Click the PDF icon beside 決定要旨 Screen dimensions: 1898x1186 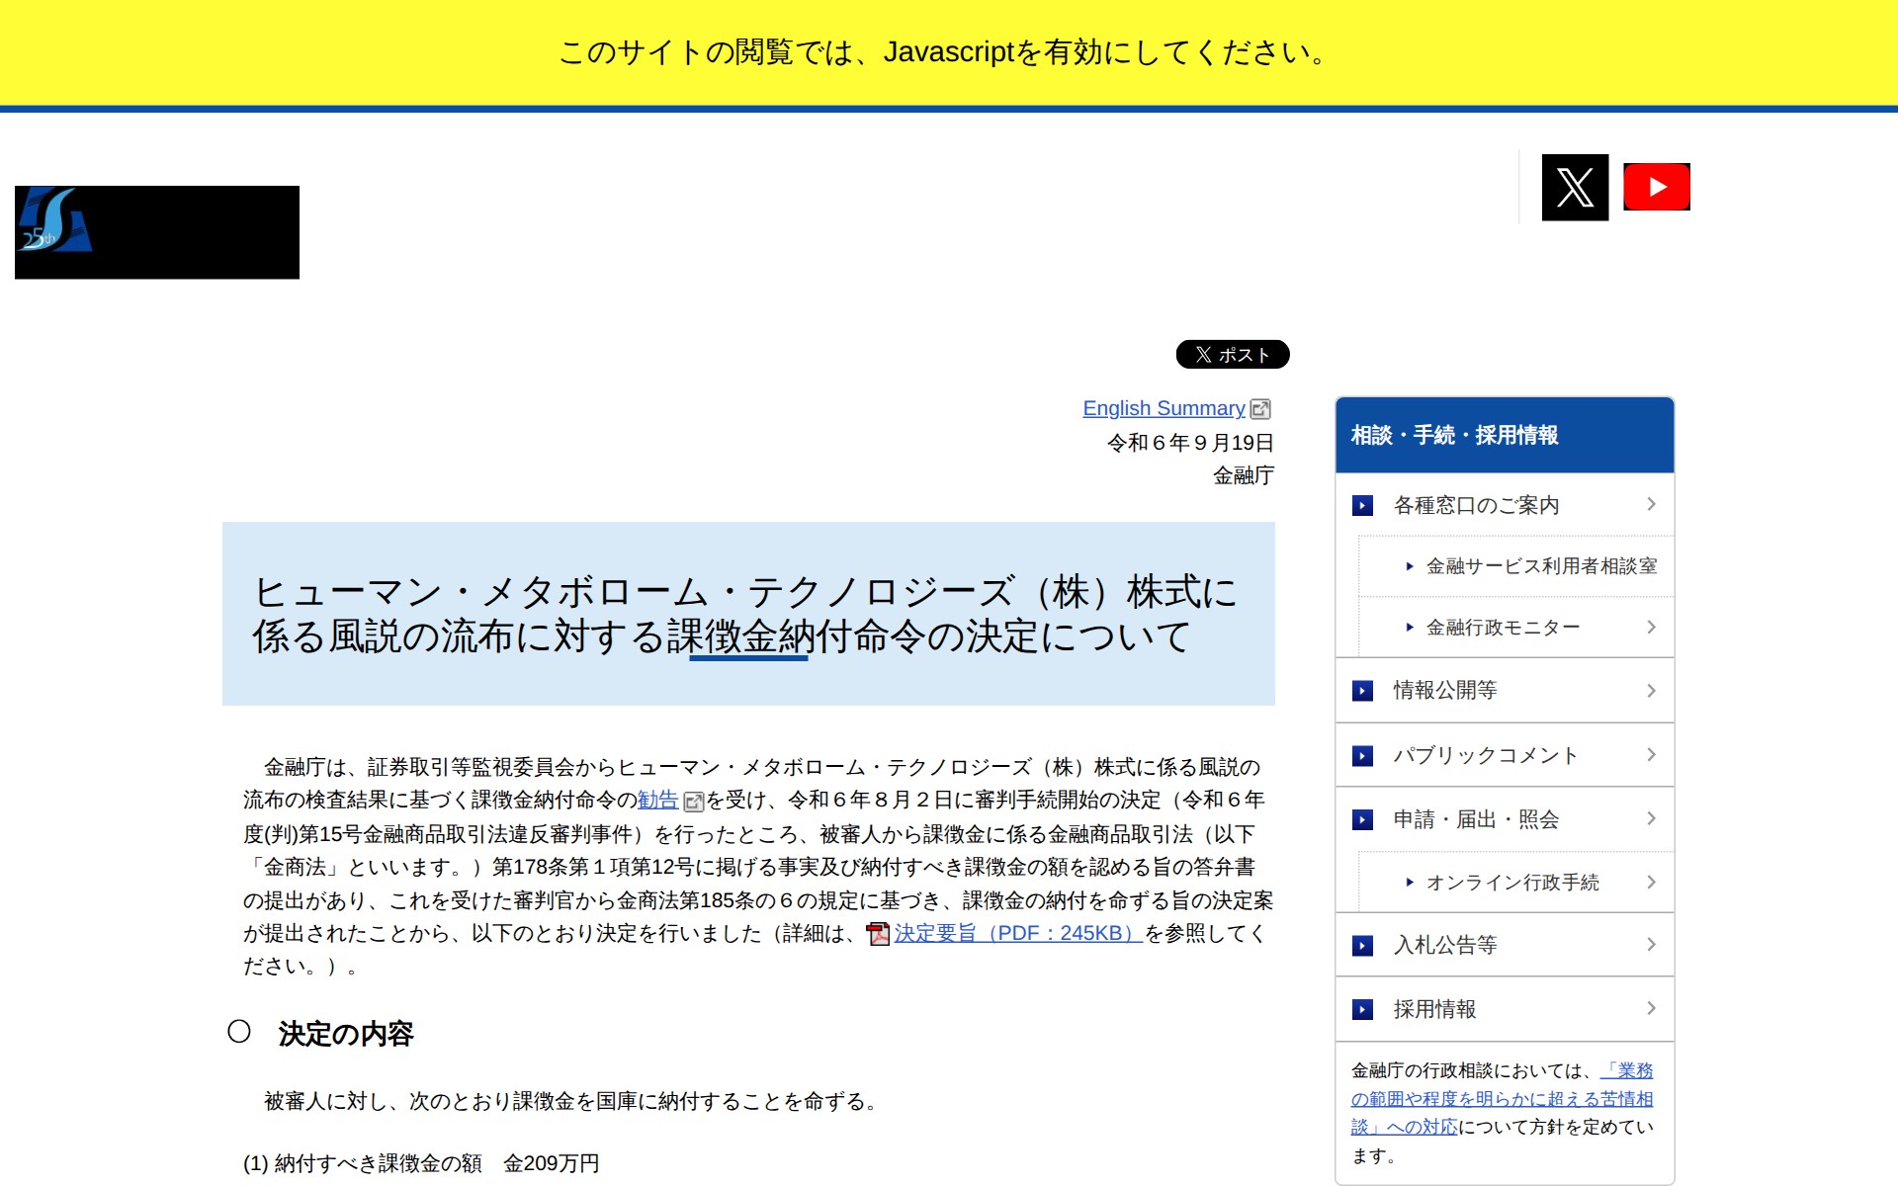click(878, 933)
